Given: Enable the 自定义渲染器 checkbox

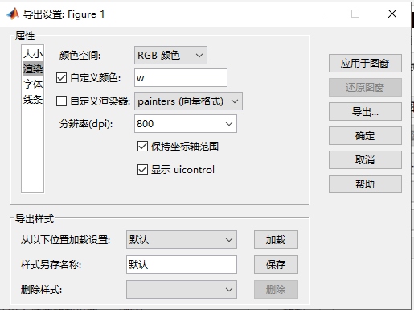Looking at the screenshot, I should point(61,101).
